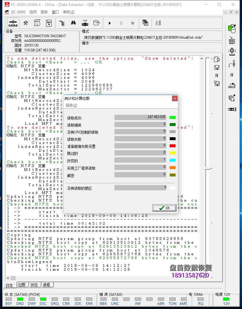Click the green swatch next to 读取成功

pyautogui.click(x=173, y=117)
